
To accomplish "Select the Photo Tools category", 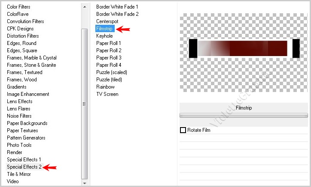I will (19, 145).
